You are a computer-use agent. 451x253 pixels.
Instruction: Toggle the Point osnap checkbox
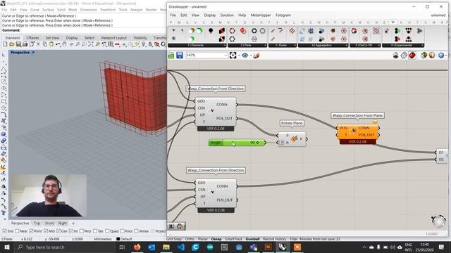(31, 231)
